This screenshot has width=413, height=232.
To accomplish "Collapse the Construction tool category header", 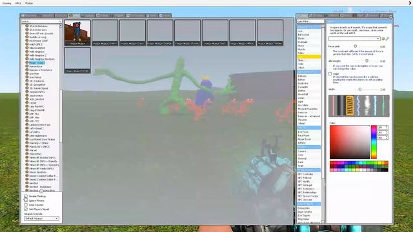I will (x=308, y=72).
